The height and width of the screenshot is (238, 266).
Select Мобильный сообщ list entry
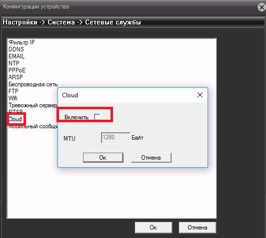[33, 126]
